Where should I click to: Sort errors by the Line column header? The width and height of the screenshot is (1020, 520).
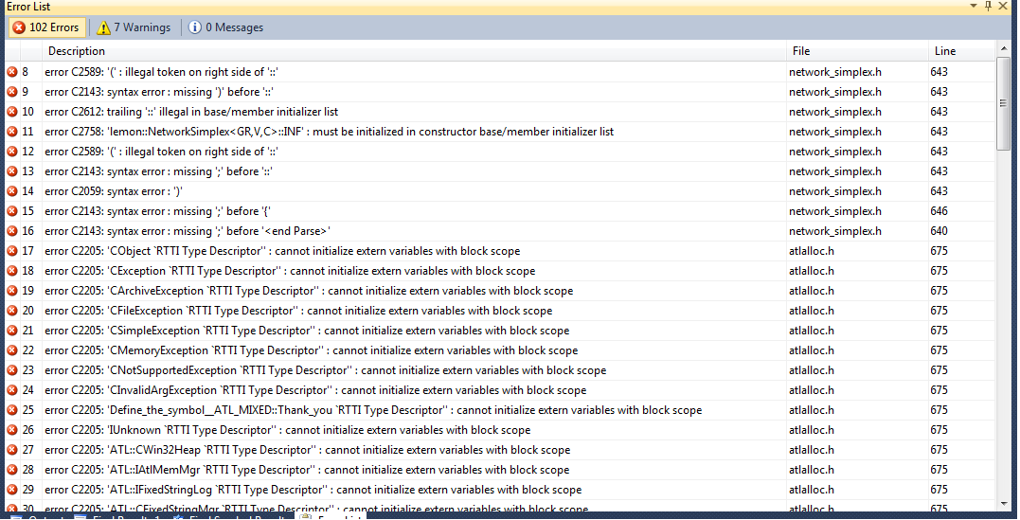[944, 51]
